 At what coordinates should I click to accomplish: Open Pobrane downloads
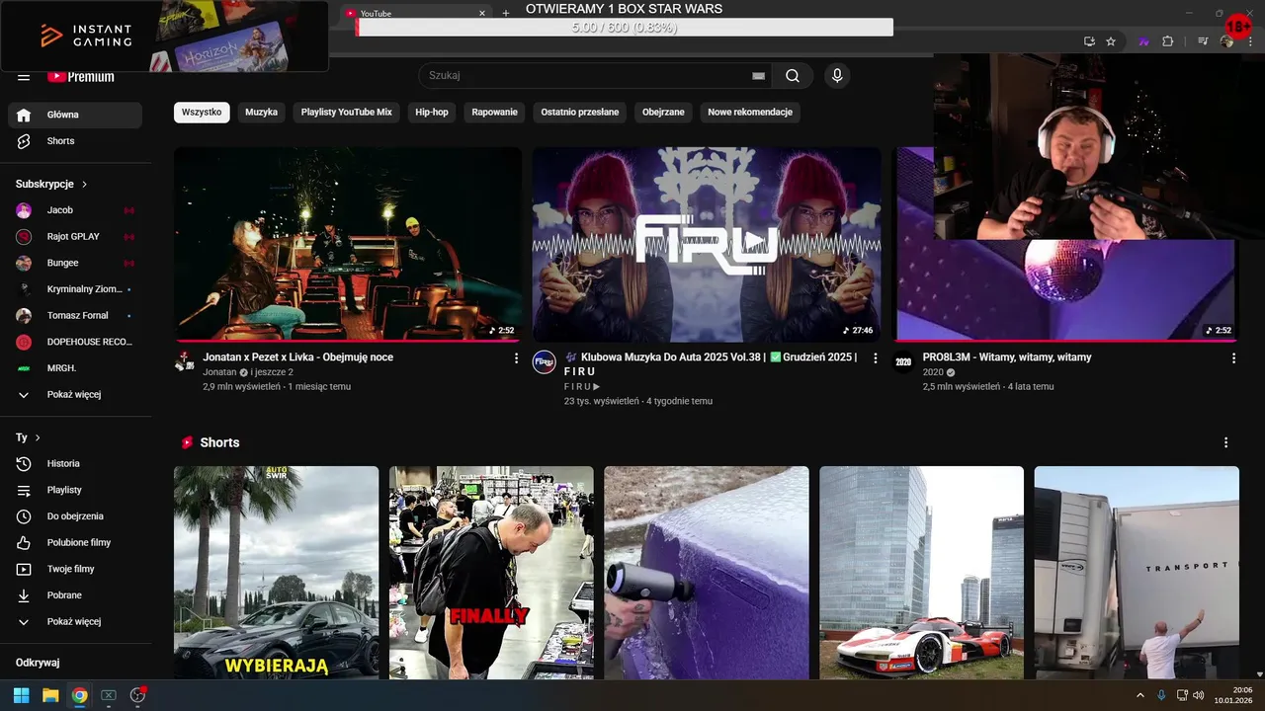pyautogui.click(x=75, y=595)
